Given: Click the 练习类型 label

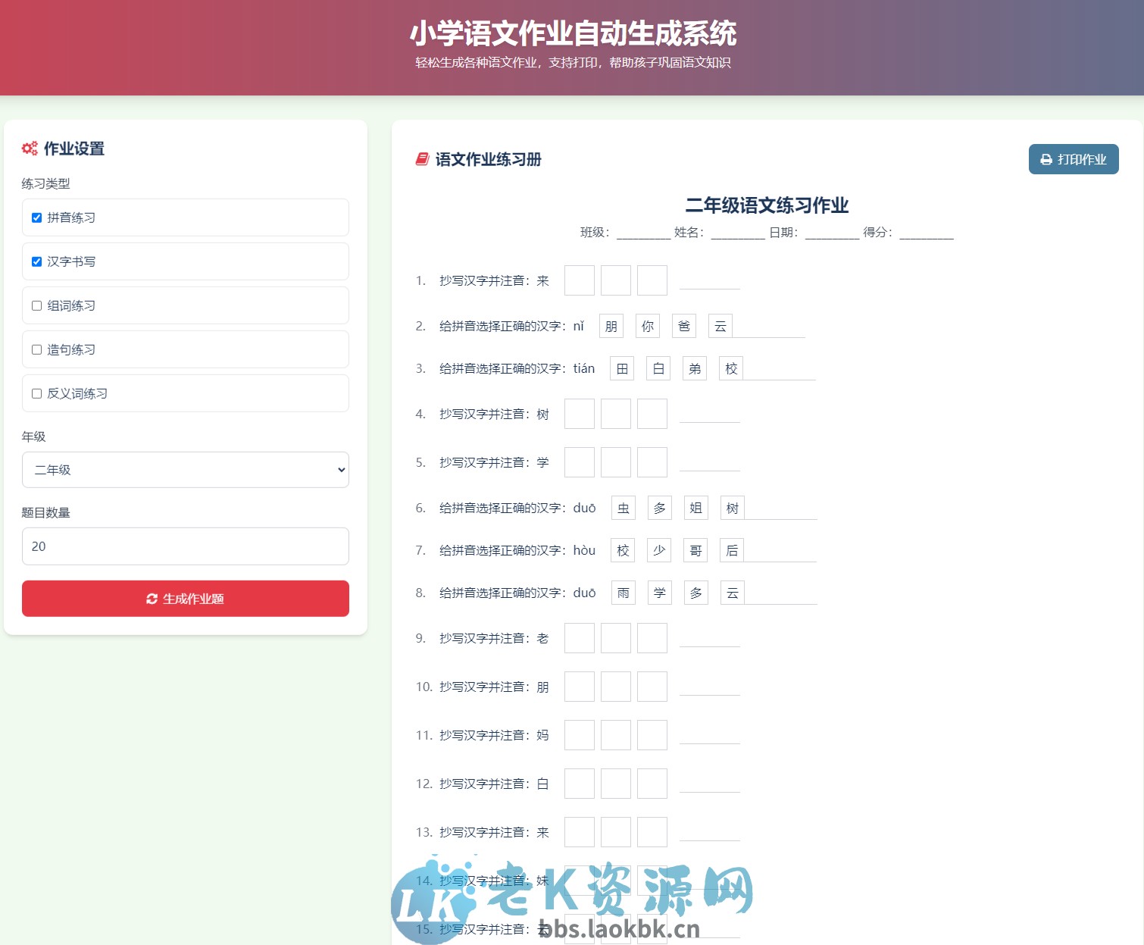Looking at the screenshot, I should pos(46,183).
